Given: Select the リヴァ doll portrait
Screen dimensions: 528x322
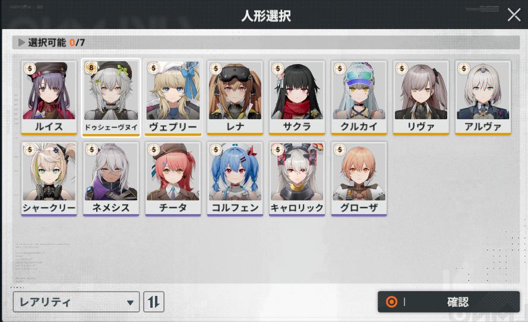Looking at the screenshot, I should coord(421,97).
